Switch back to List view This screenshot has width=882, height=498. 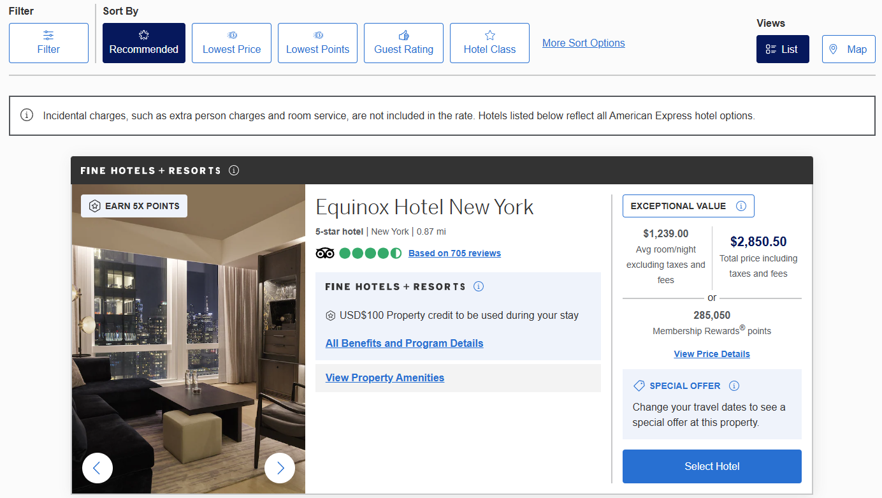pos(783,48)
